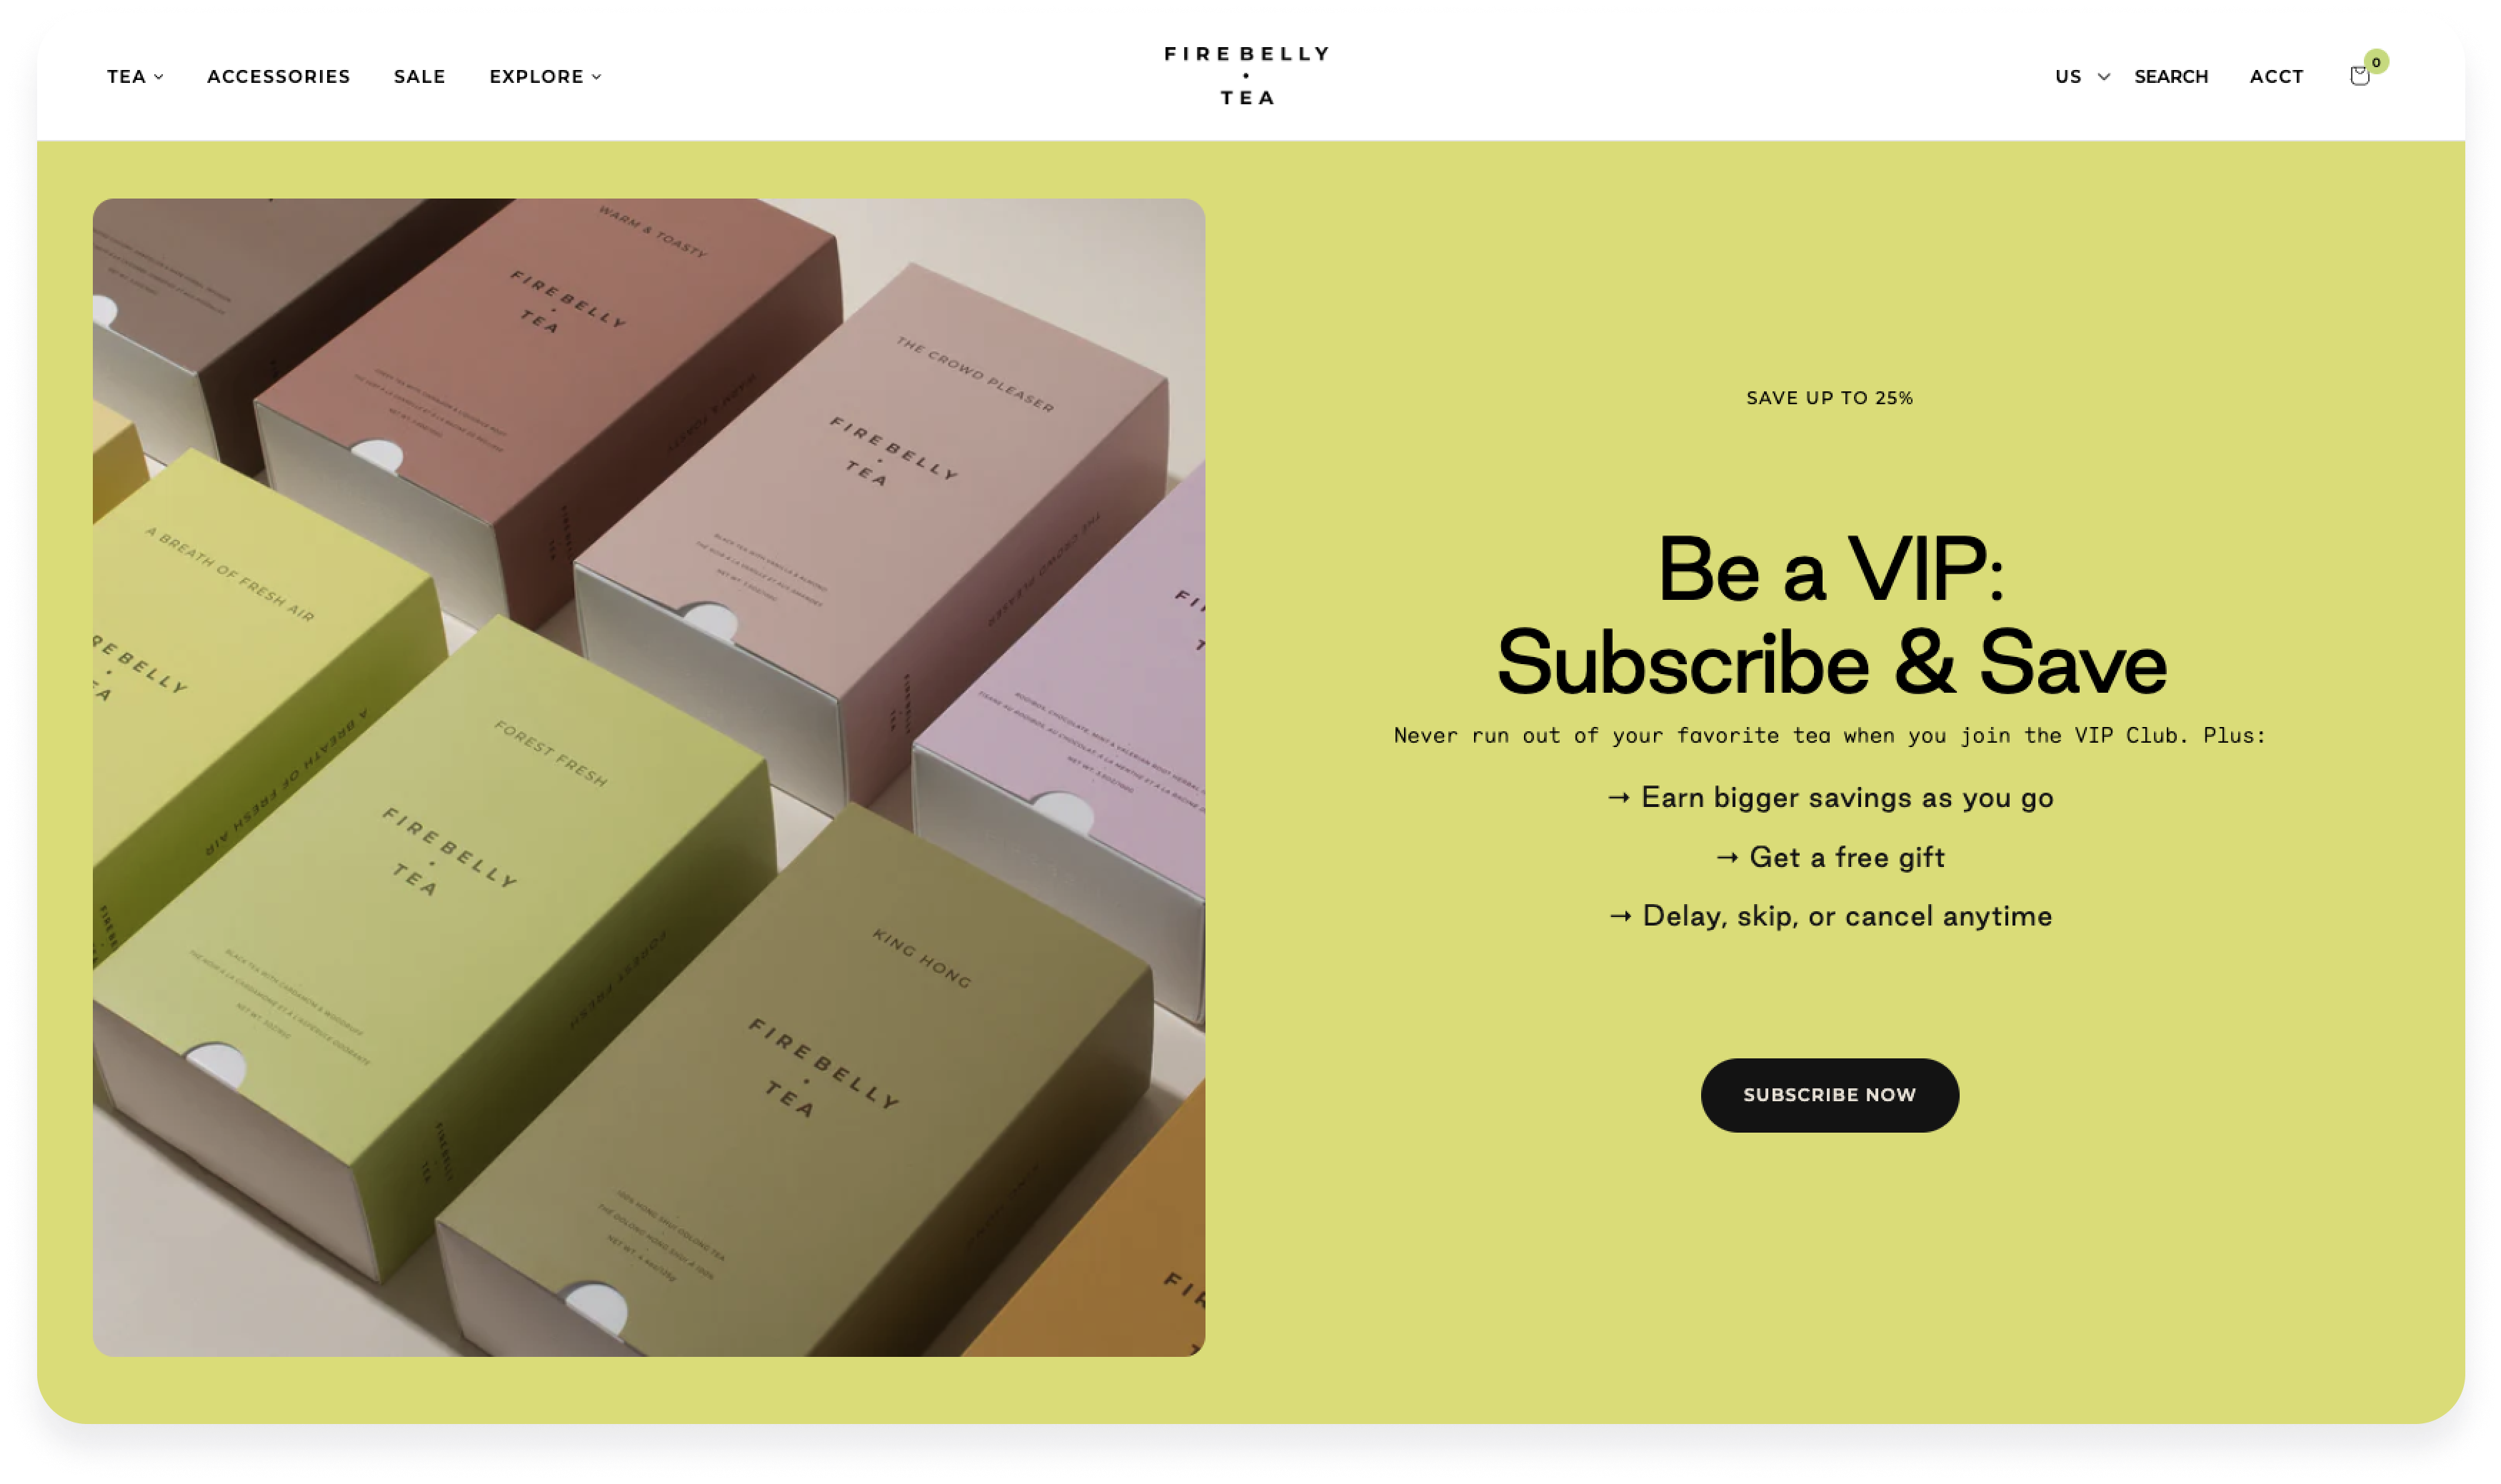Open the ACCT account link
Viewport: 2501px width, 1484px height.
pos(2277,77)
